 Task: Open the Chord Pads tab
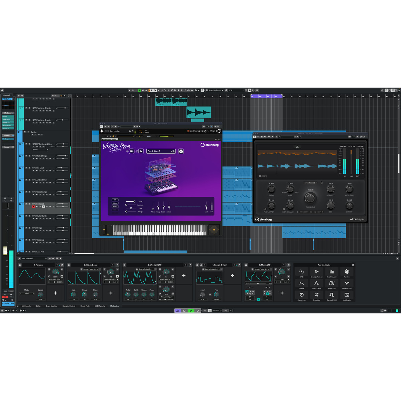point(85,306)
